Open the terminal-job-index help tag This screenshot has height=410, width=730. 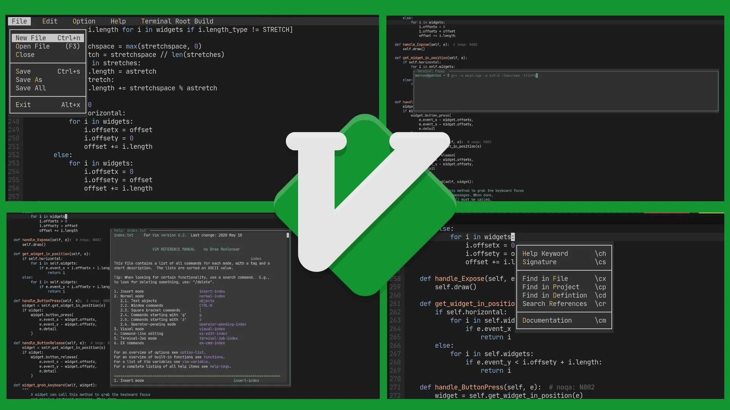pyautogui.click(x=219, y=338)
